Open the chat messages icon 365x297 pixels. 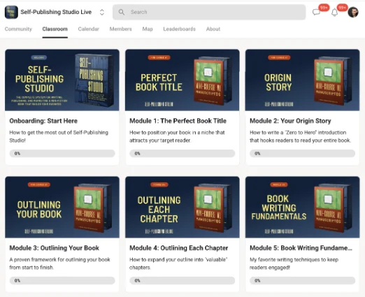pyautogui.click(x=316, y=12)
